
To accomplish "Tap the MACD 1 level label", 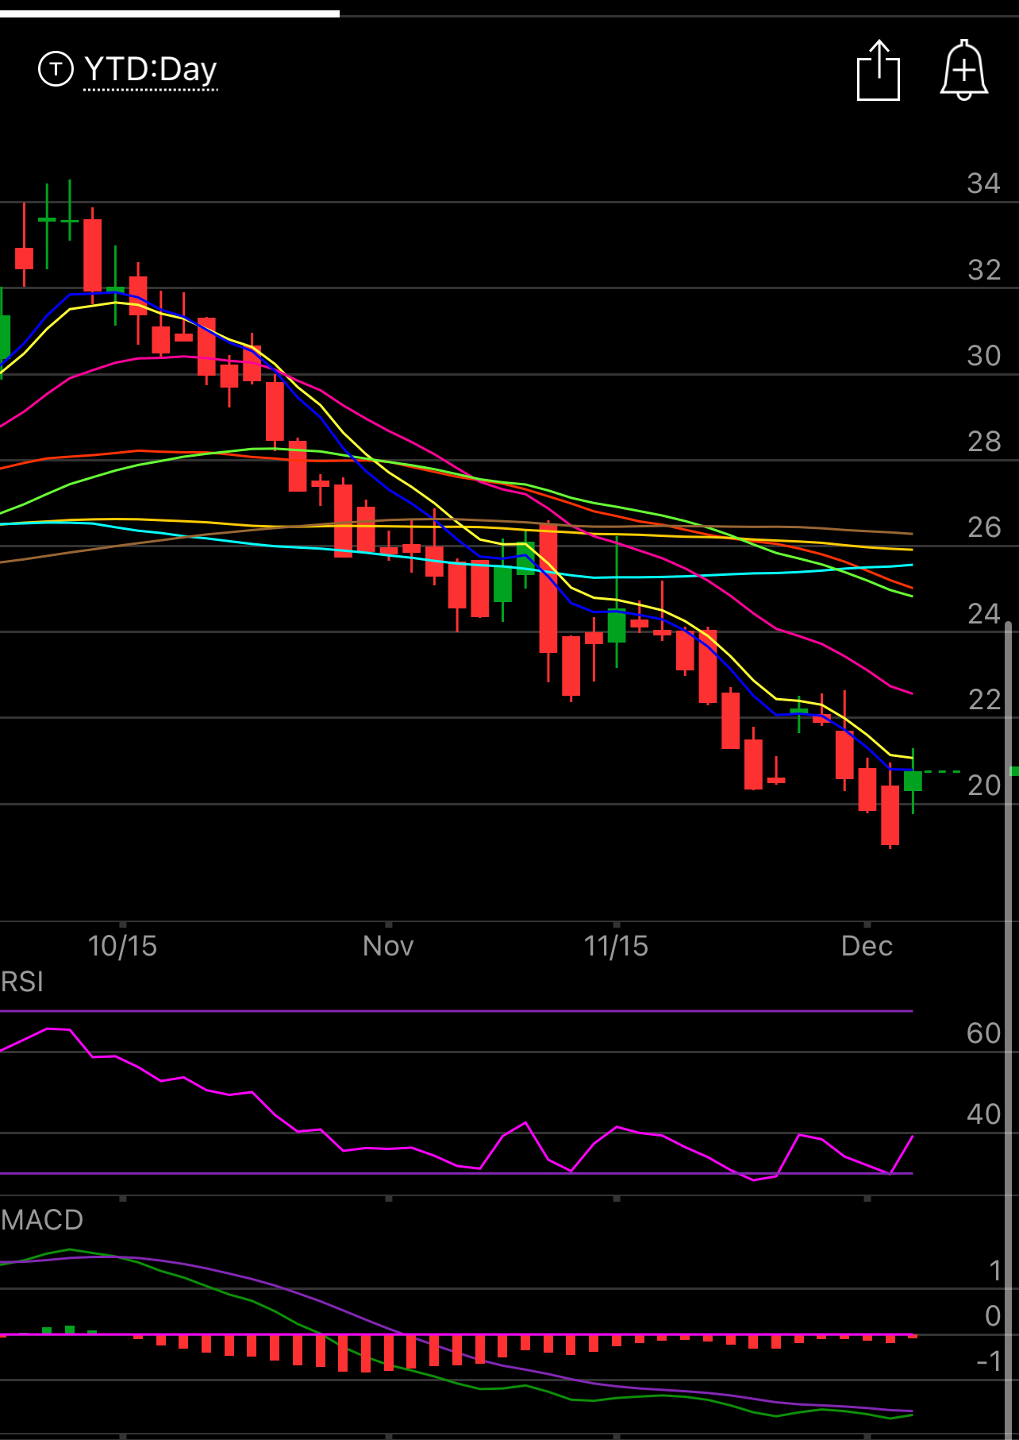I will point(995,1271).
